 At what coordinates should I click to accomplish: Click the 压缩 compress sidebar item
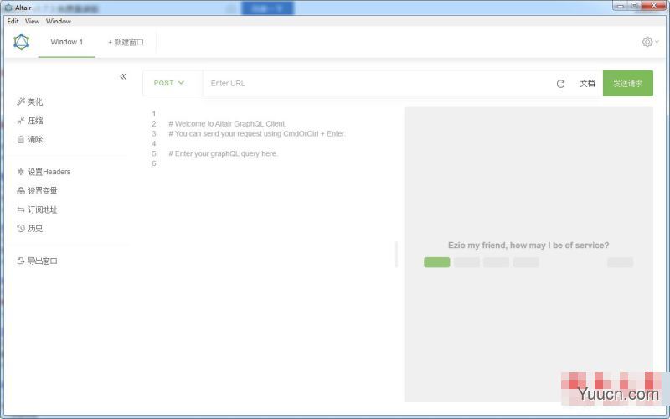30,121
